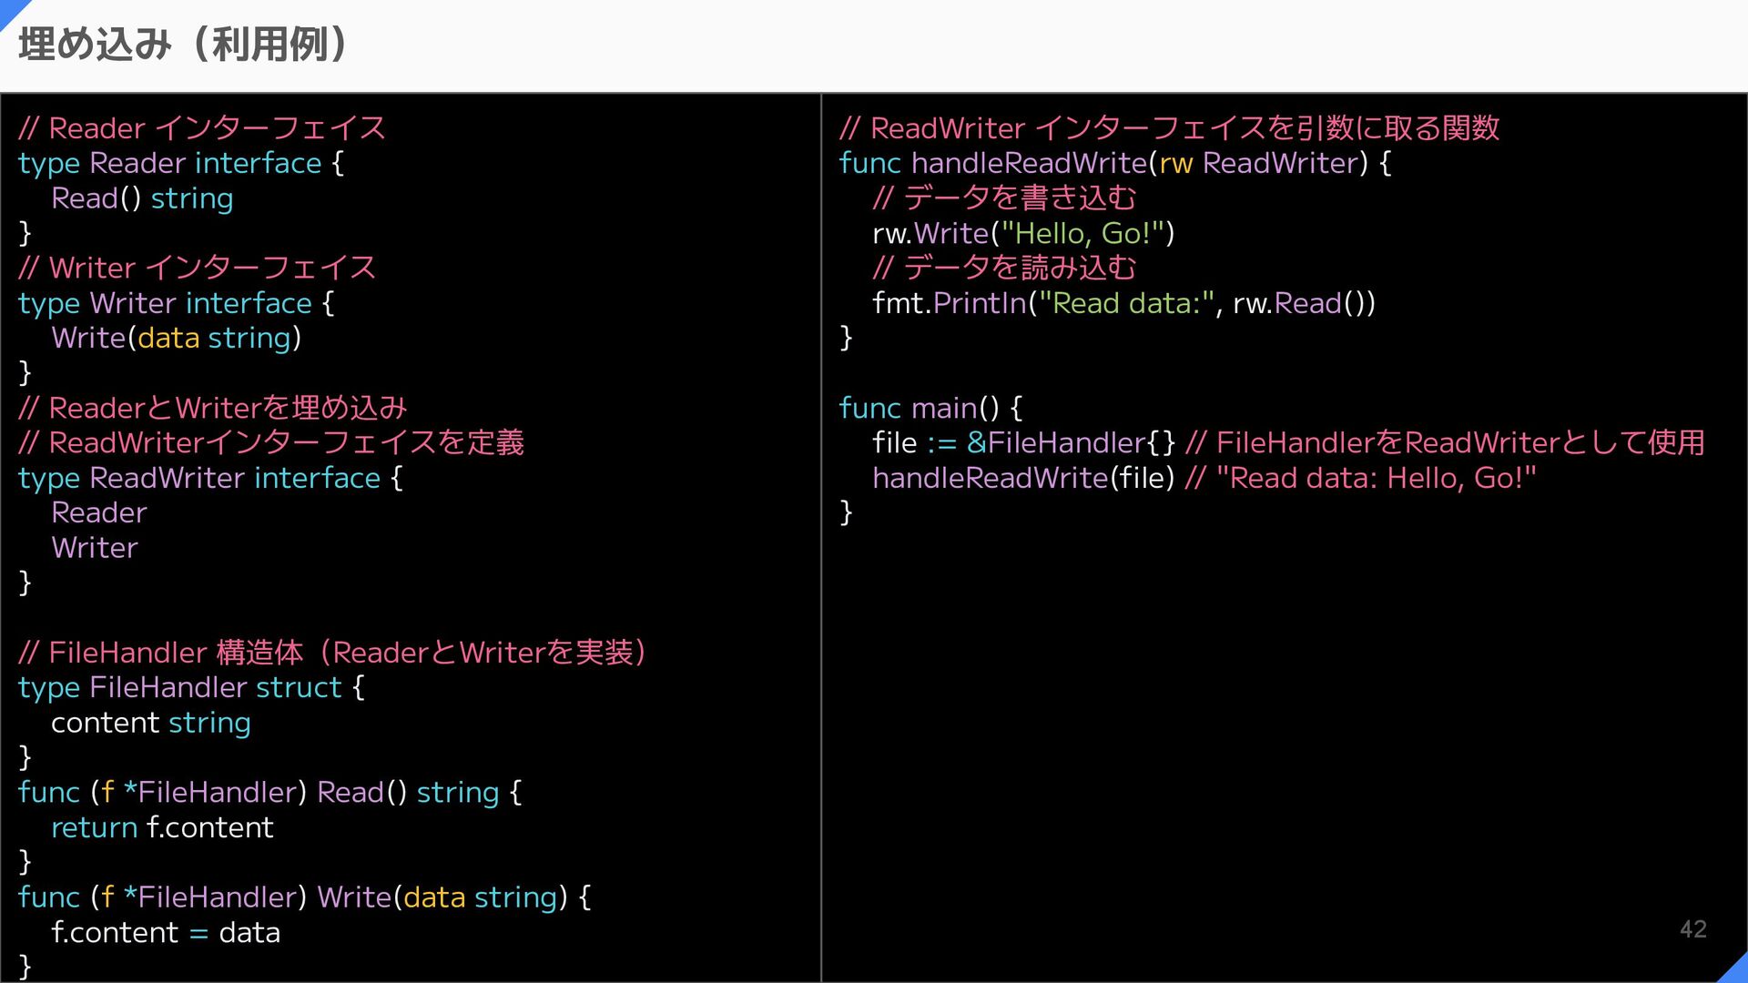Screen dimensions: 1748x983
Task: Select the "Read() string" interface method line
Action: pos(142,198)
